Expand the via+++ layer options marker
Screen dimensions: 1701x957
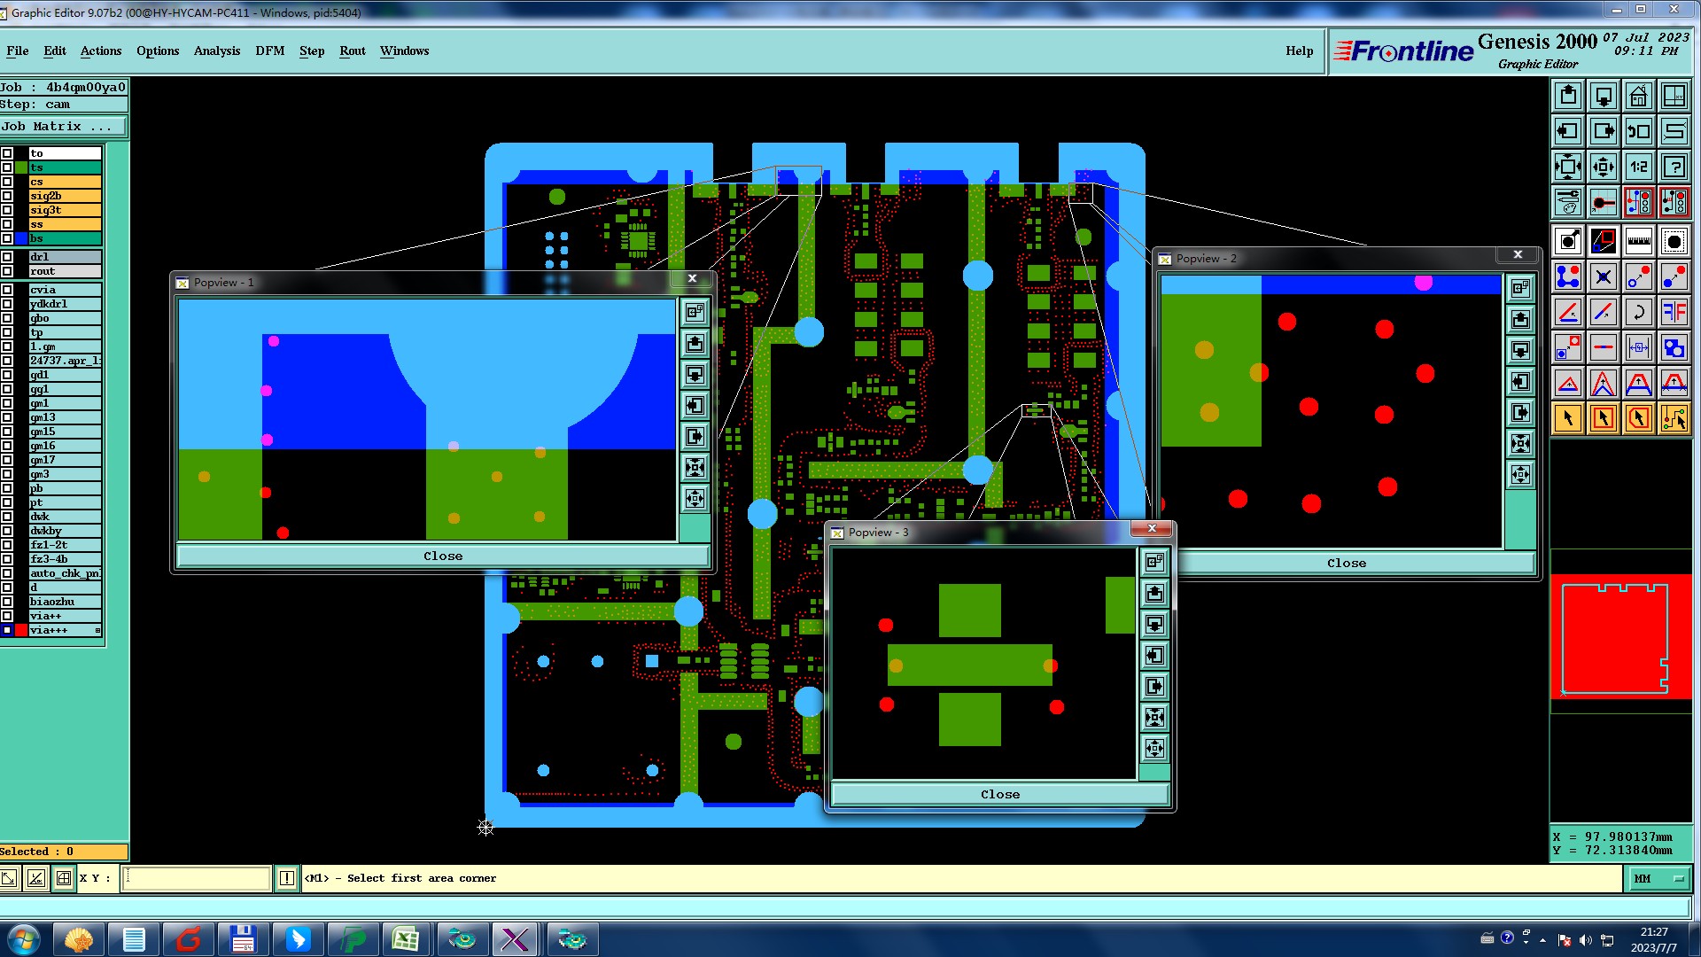[97, 630]
